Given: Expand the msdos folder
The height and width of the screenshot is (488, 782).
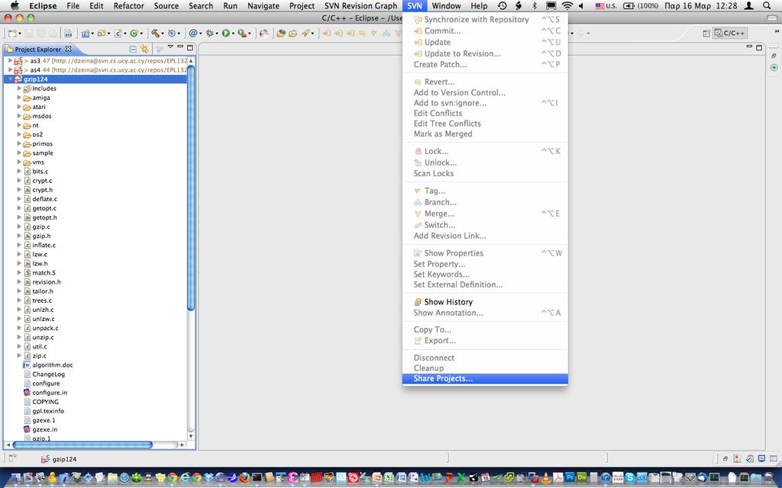Looking at the screenshot, I should (19, 116).
